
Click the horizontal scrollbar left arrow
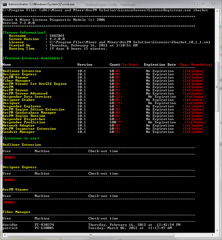5,235
